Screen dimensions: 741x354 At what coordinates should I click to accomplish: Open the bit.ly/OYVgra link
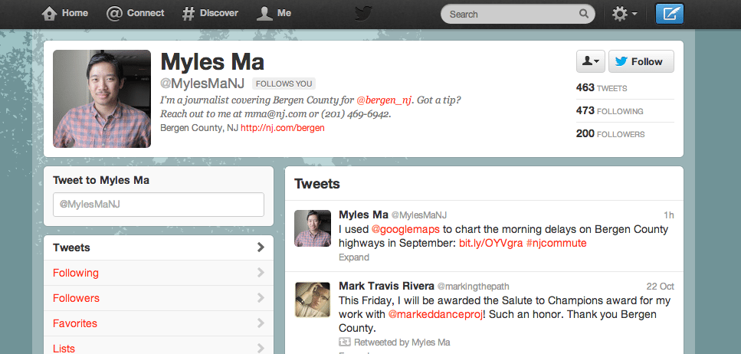pyautogui.click(x=490, y=244)
